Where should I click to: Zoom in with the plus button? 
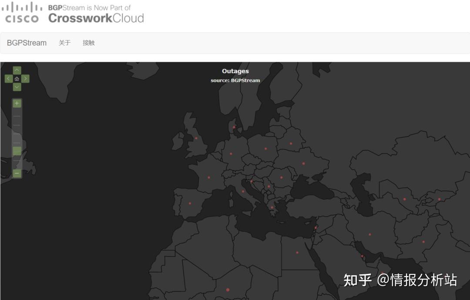pos(17,103)
